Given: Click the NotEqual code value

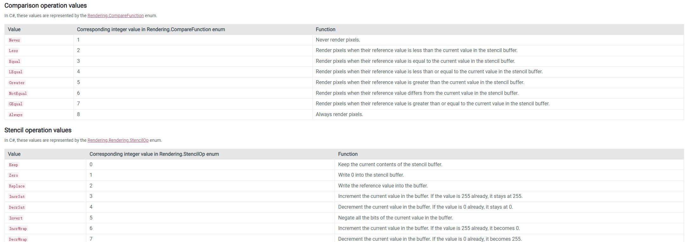Looking at the screenshot, I should 18,94.
